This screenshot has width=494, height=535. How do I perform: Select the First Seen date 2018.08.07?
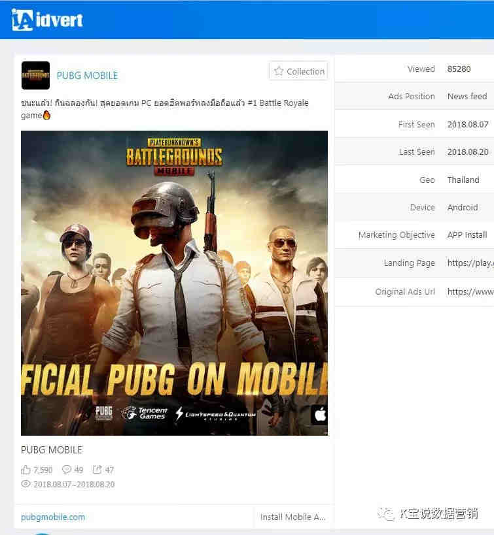(x=468, y=125)
